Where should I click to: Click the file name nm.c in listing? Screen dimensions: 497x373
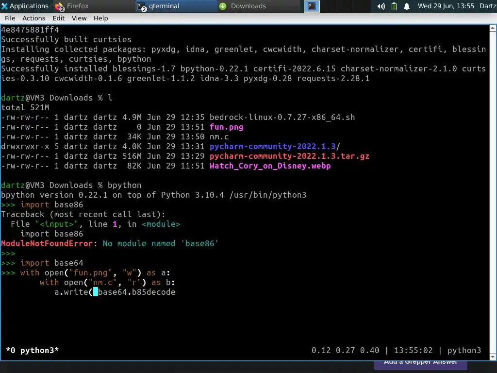[x=219, y=136]
